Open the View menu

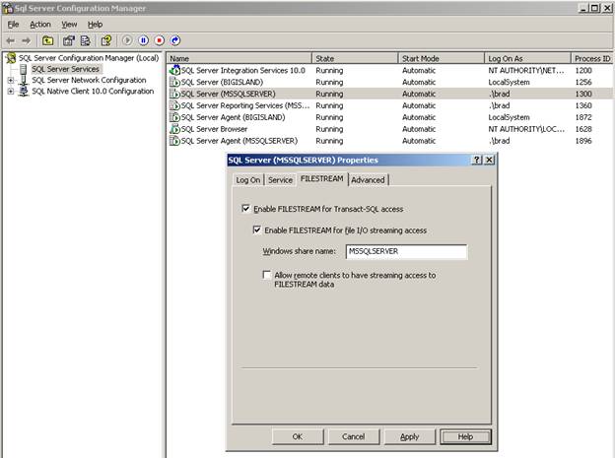69,25
